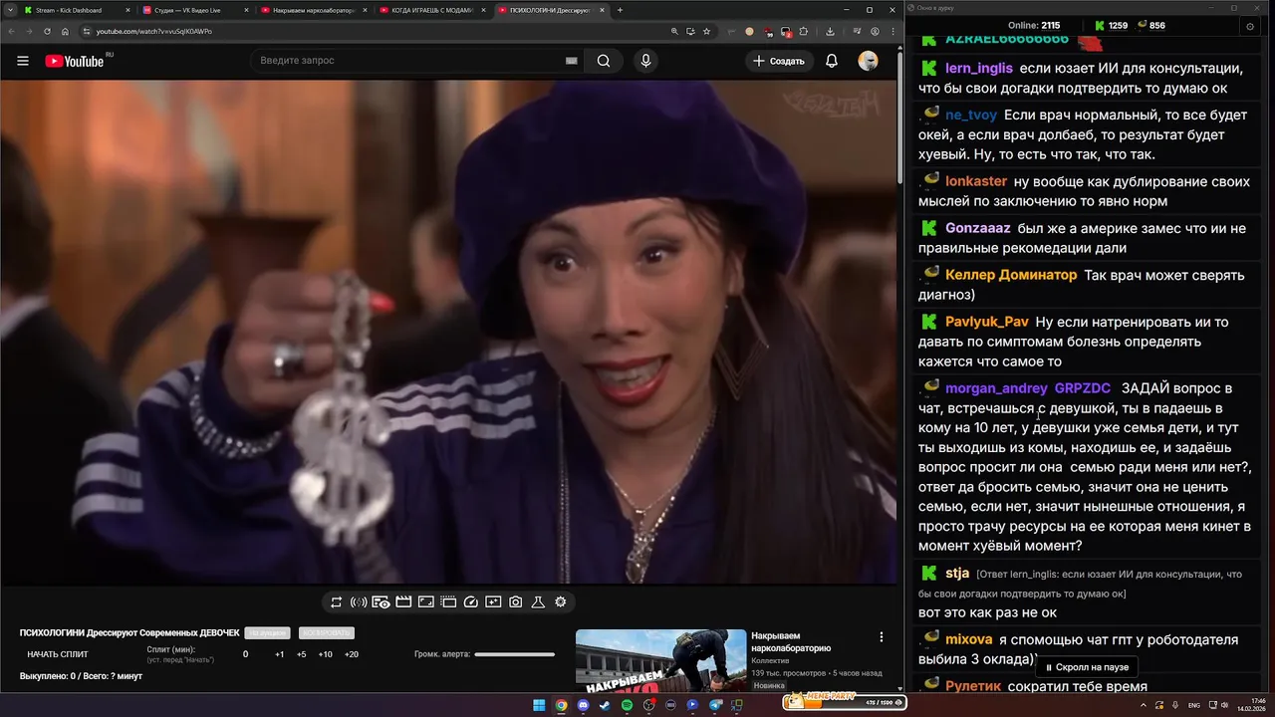Click username Келлер Доминатор in chat
This screenshot has height=717, width=1275.
pos(1011,275)
